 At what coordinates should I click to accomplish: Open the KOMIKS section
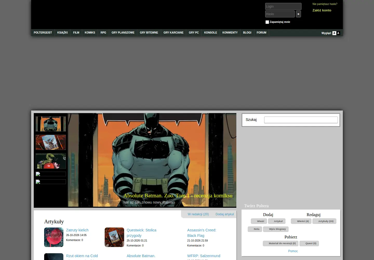[90, 33]
